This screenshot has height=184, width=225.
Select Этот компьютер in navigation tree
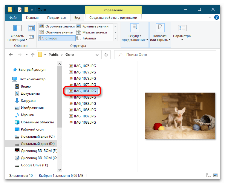(29, 79)
